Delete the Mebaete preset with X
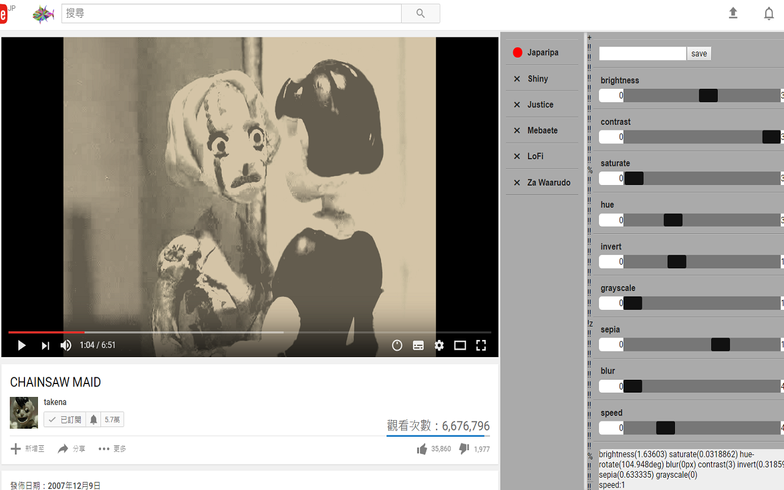 (x=517, y=130)
